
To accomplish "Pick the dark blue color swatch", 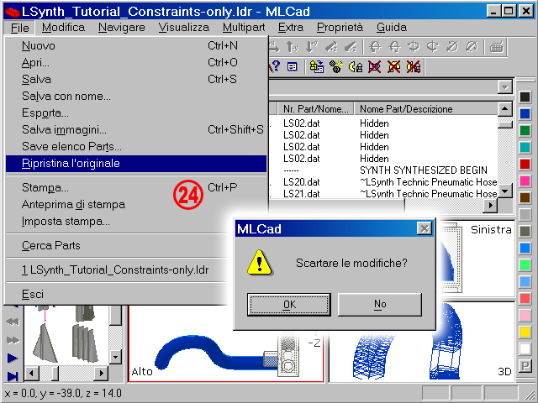I will pyautogui.click(x=525, y=114).
